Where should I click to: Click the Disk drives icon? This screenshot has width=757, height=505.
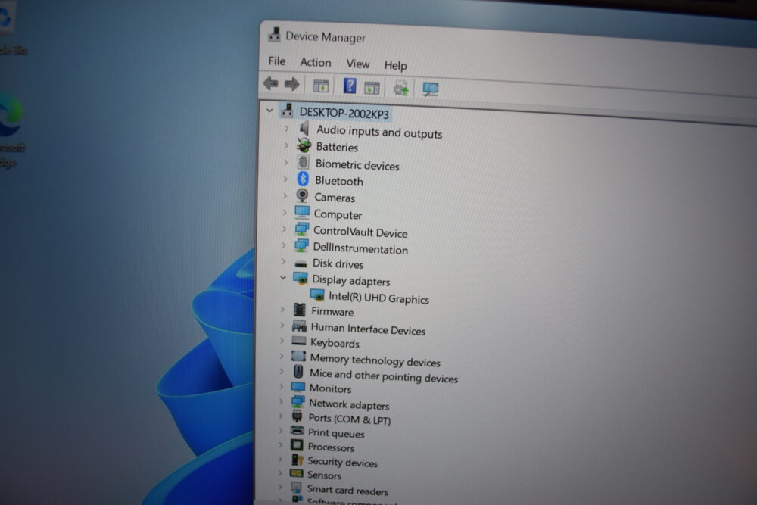click(x=301, y=263)
